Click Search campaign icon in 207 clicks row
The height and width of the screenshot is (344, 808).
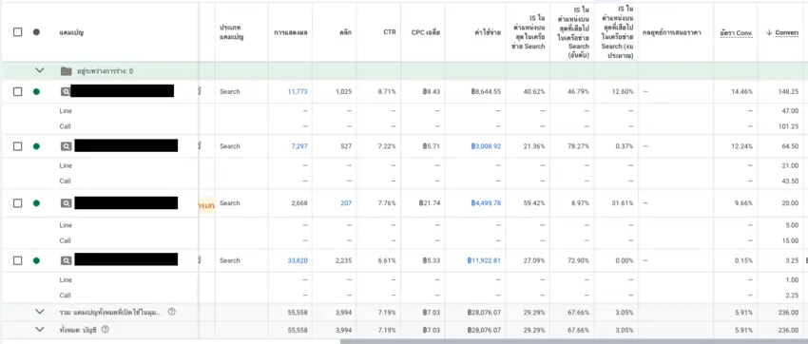pyautogui.click(x=66, y=203)
